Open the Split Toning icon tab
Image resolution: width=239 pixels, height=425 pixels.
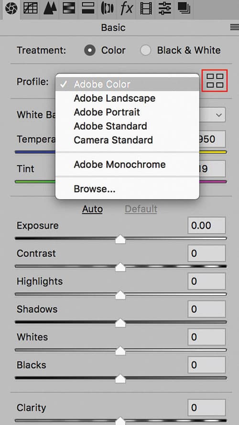click(x=88, y=9)
